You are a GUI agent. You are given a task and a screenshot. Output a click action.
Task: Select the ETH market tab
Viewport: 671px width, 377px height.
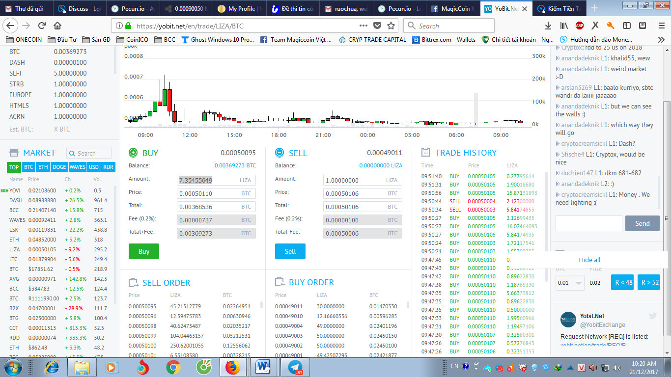pyautogui.click(x=43, y=167)
